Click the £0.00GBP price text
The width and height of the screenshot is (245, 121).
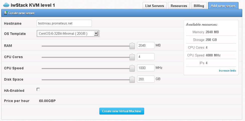(x=47, y=101)
